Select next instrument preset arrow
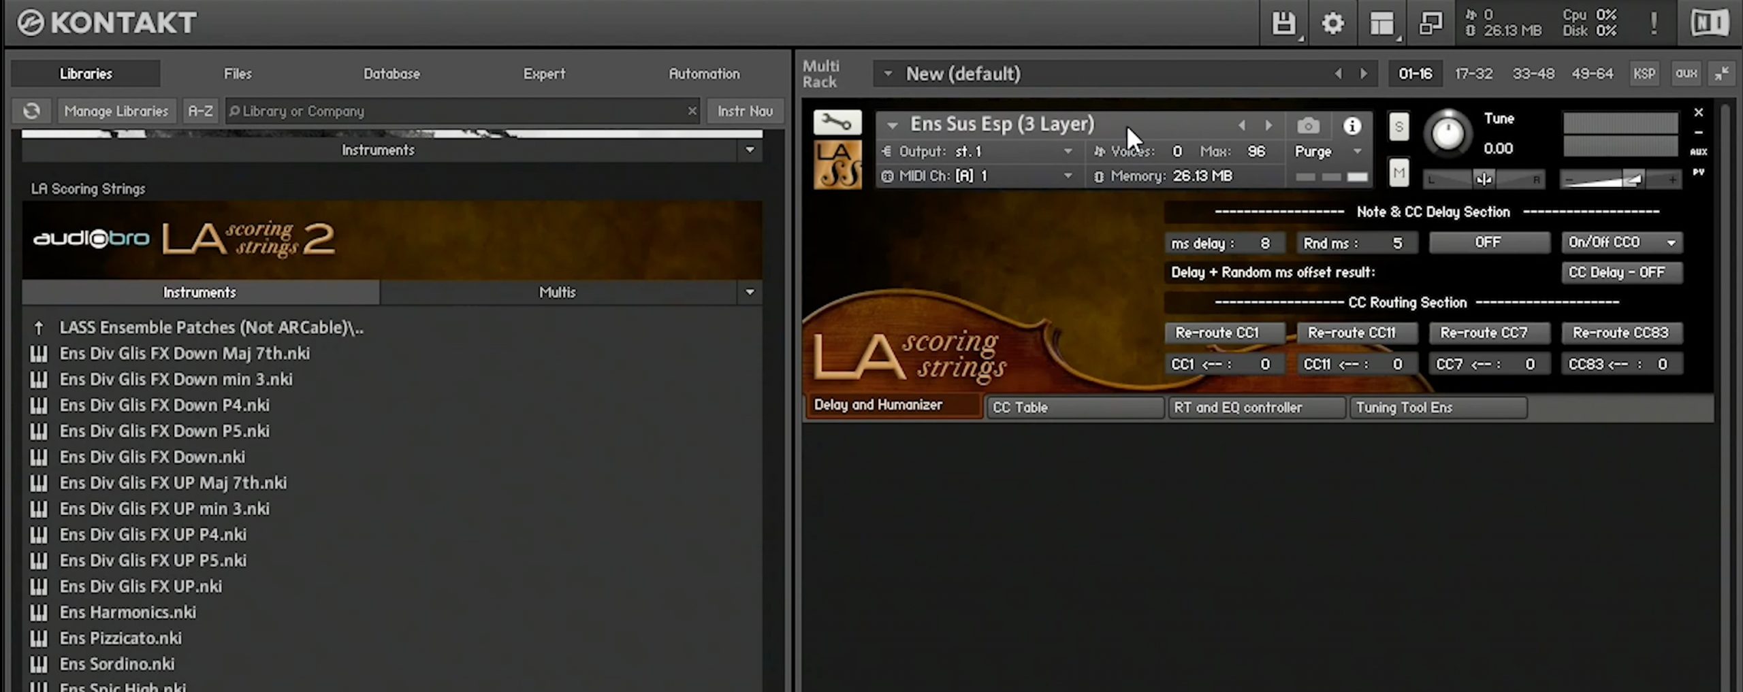 (x=1268, y=126)
